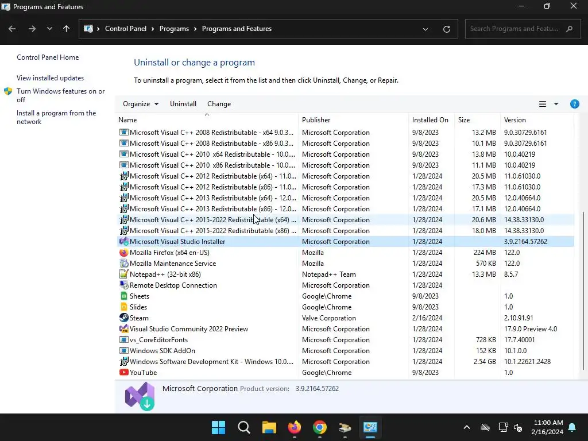The height and width of the screenshot is (441, 588).
Task: Select the Mozilla Firefox program icon
Action: coord(123,253)
